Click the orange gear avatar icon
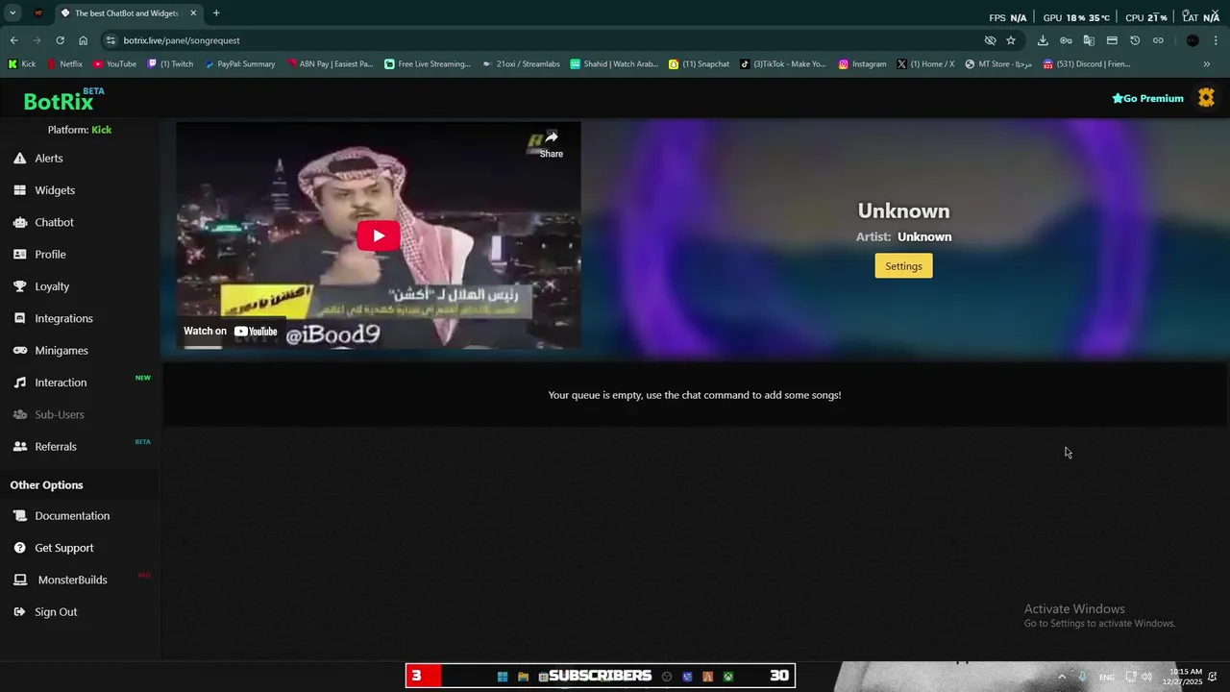This screenshot has width=1230, height=692. tap(1206, 98)
